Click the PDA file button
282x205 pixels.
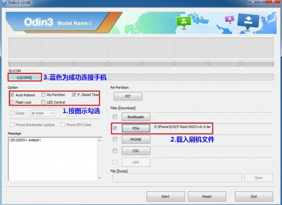pyautogui.click(x=136, y=128)
